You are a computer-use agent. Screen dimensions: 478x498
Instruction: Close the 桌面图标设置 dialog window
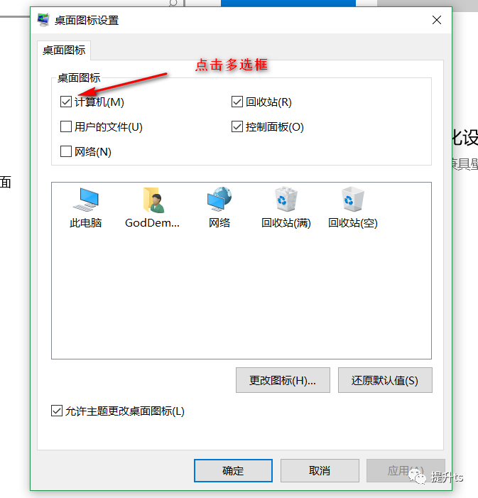[437, 20]
